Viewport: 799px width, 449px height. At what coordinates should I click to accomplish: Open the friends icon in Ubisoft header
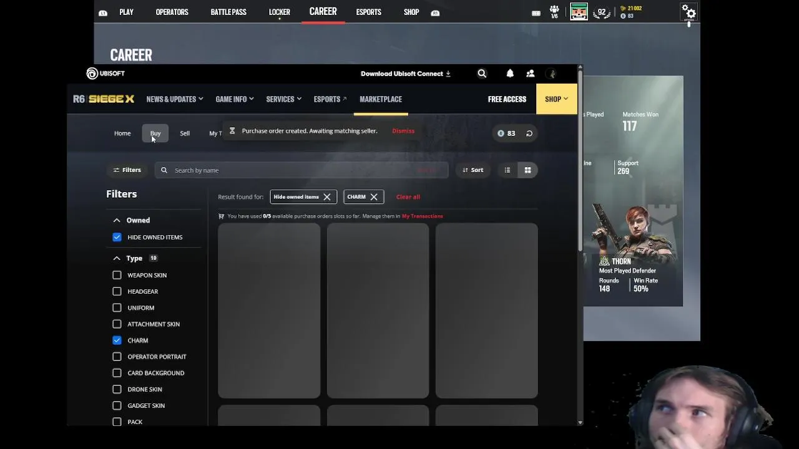point(530,74)
